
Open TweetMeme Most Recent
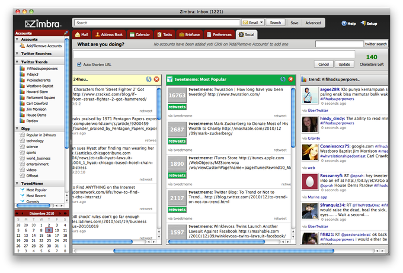(x=36, y=195)
